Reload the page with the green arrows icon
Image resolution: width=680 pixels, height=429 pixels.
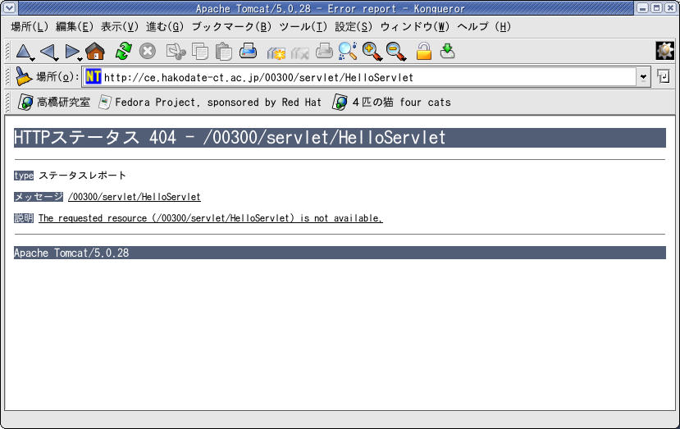pyautogui.click(x=124, y=51)
